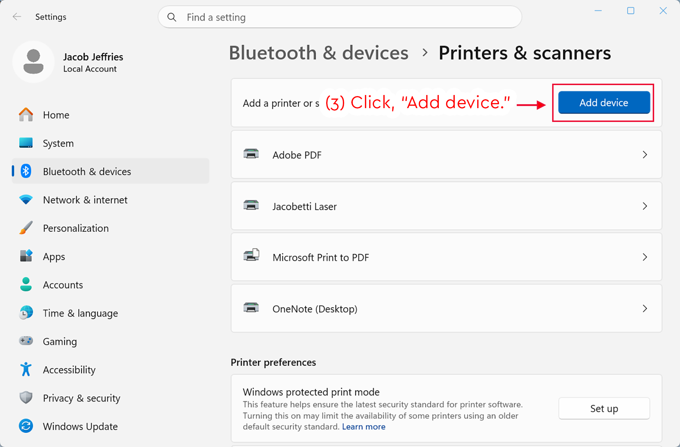
Task: Switch to Apps settings
Action: (110, 257)
